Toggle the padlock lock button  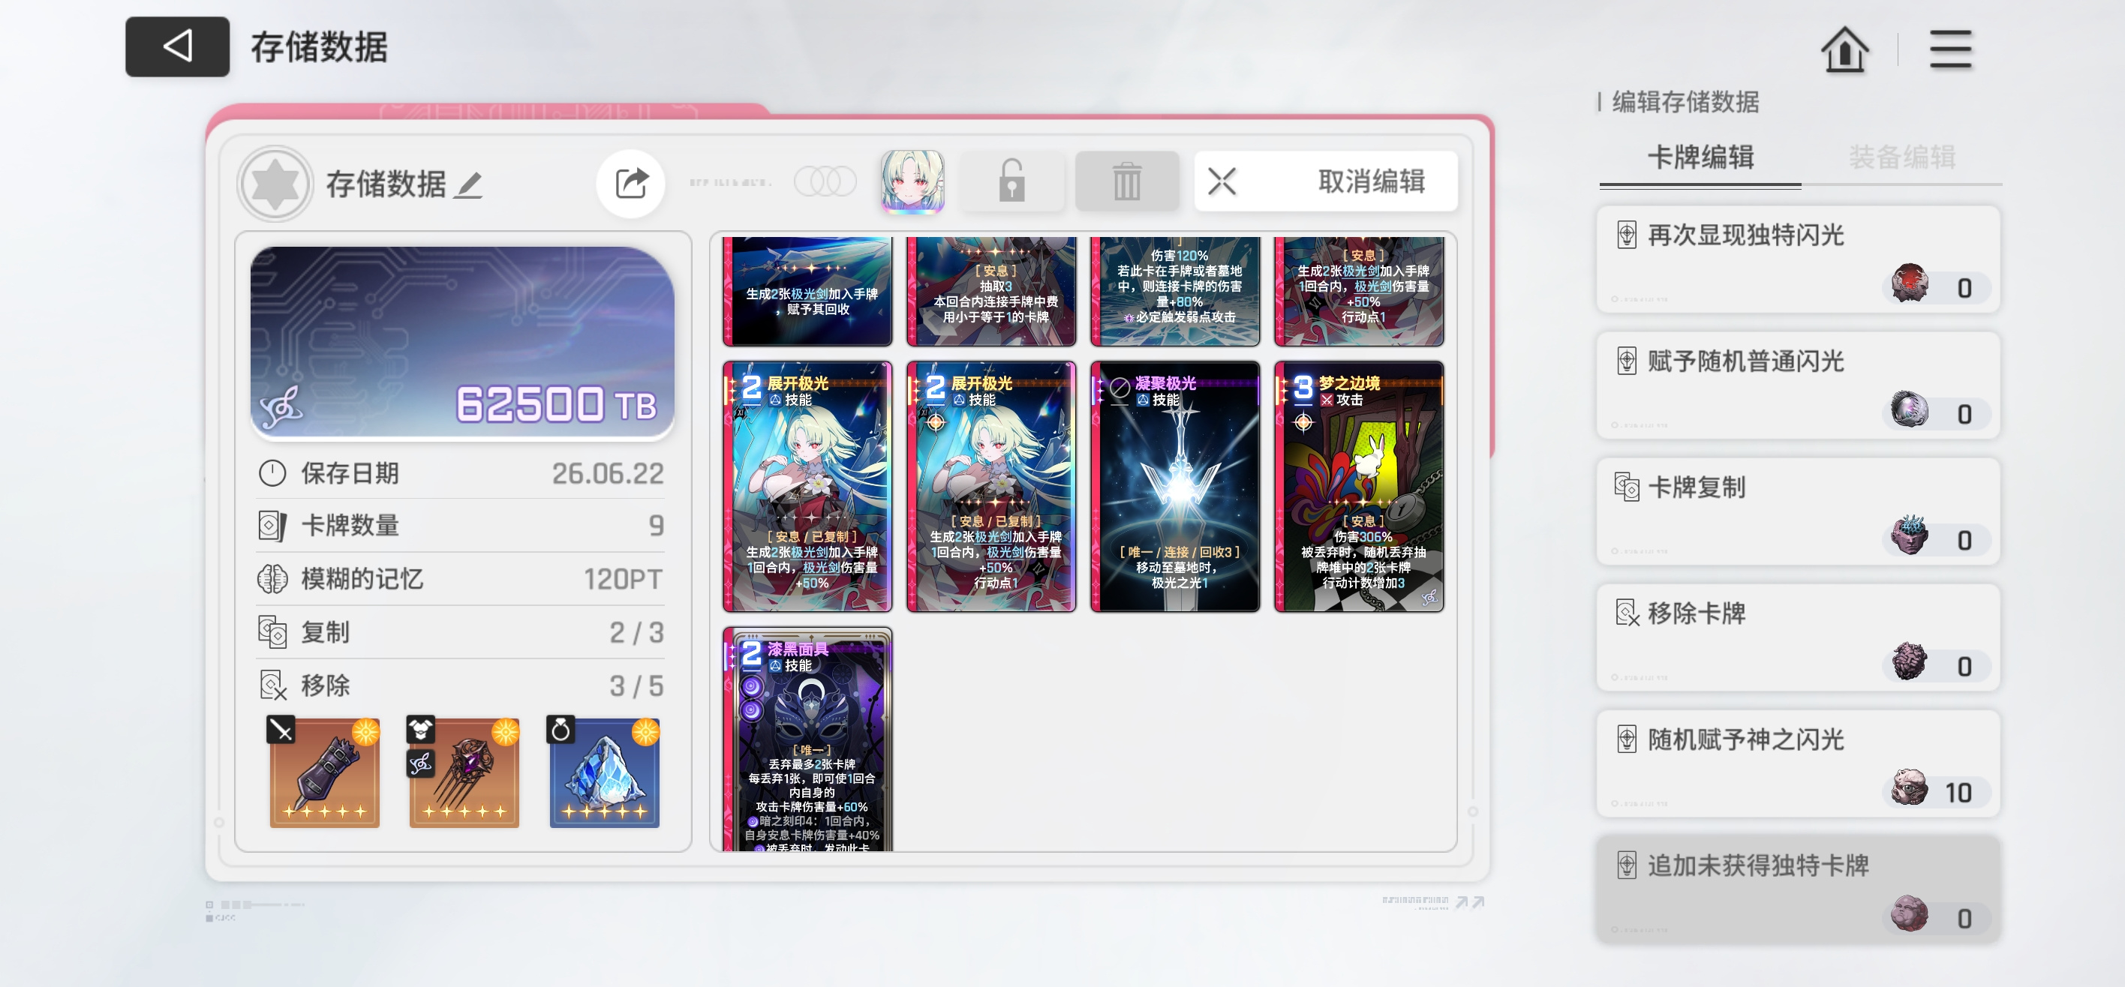pyautogui.click(x=1012, y=181)
